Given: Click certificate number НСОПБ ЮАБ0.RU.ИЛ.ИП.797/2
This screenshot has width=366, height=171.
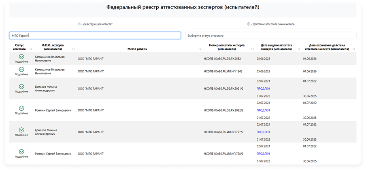Looking at the screenshot, I should pos(223,132).
